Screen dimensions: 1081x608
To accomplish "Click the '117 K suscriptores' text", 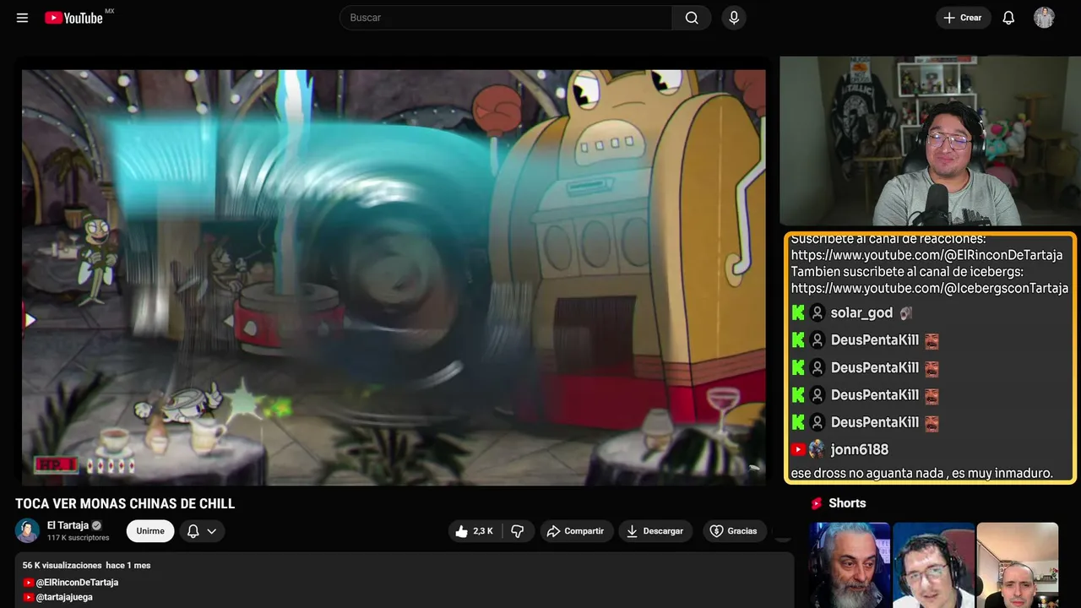I will [79, 538].
